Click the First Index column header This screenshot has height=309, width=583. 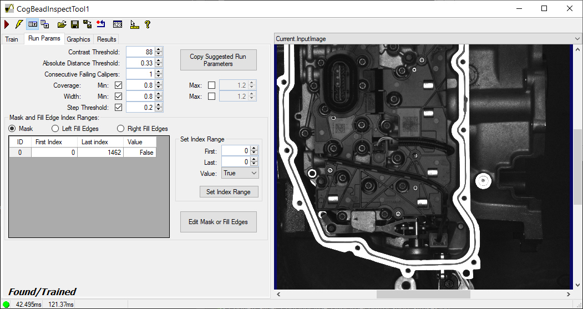(54, 142)
